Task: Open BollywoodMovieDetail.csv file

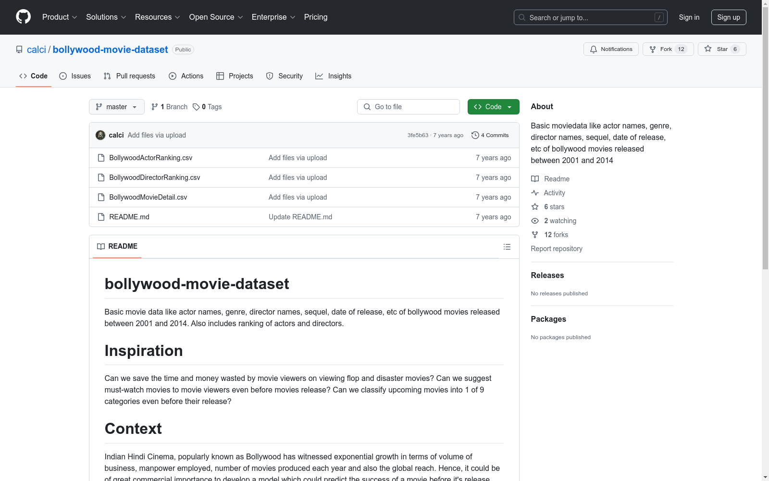Action: point(148,197)
